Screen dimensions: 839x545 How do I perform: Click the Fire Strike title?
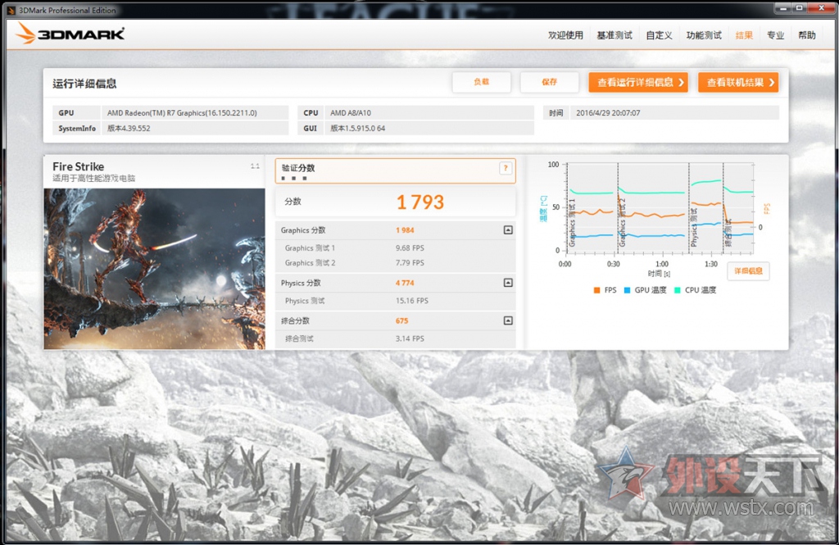pos(78,166)
